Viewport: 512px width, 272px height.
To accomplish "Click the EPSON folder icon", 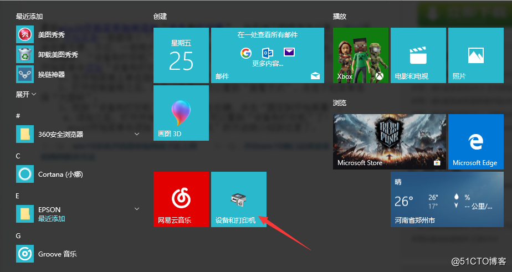I will click(25, 214).
